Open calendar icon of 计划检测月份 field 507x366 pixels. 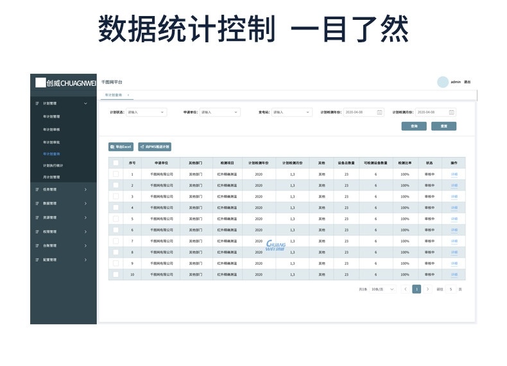(452, 112)
